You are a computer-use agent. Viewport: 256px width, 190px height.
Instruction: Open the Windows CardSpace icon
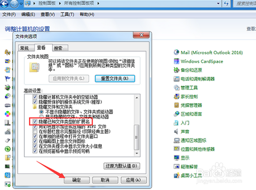point(176,61)
